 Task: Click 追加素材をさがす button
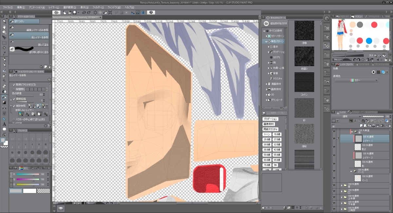(x=275, y=24)
